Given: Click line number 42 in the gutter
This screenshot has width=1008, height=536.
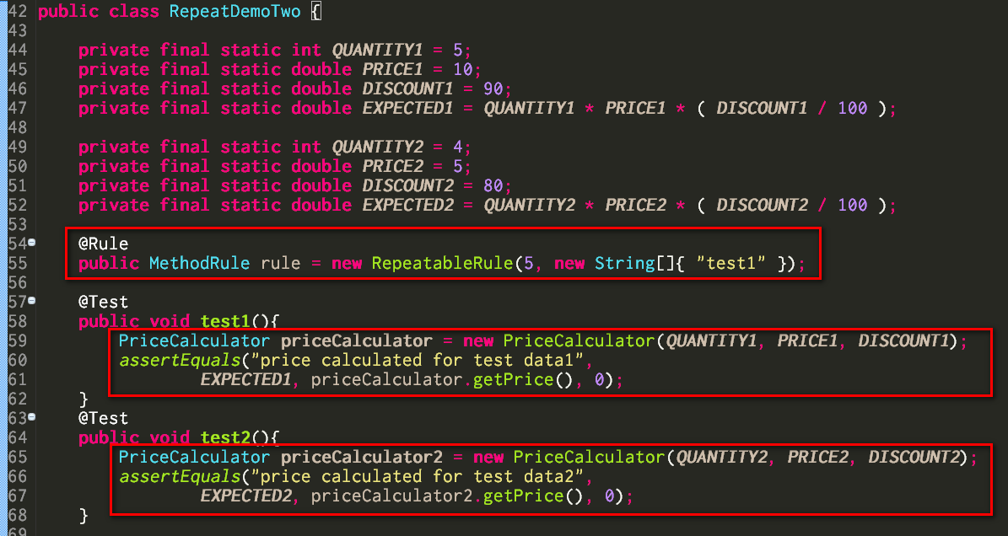Looking at the screenshot, I should (x=18, y=12).
